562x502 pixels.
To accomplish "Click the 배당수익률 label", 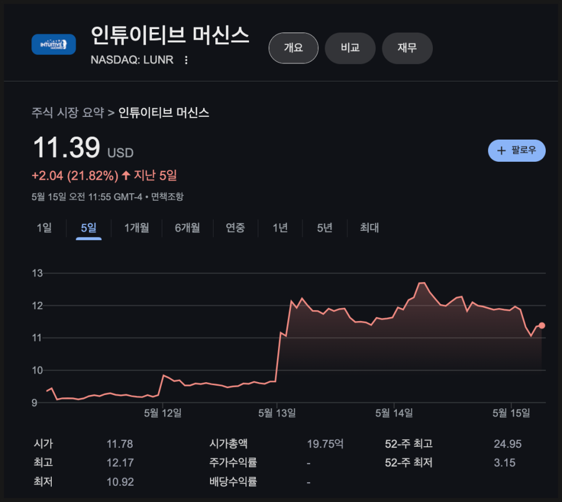I will pos(233,482).
